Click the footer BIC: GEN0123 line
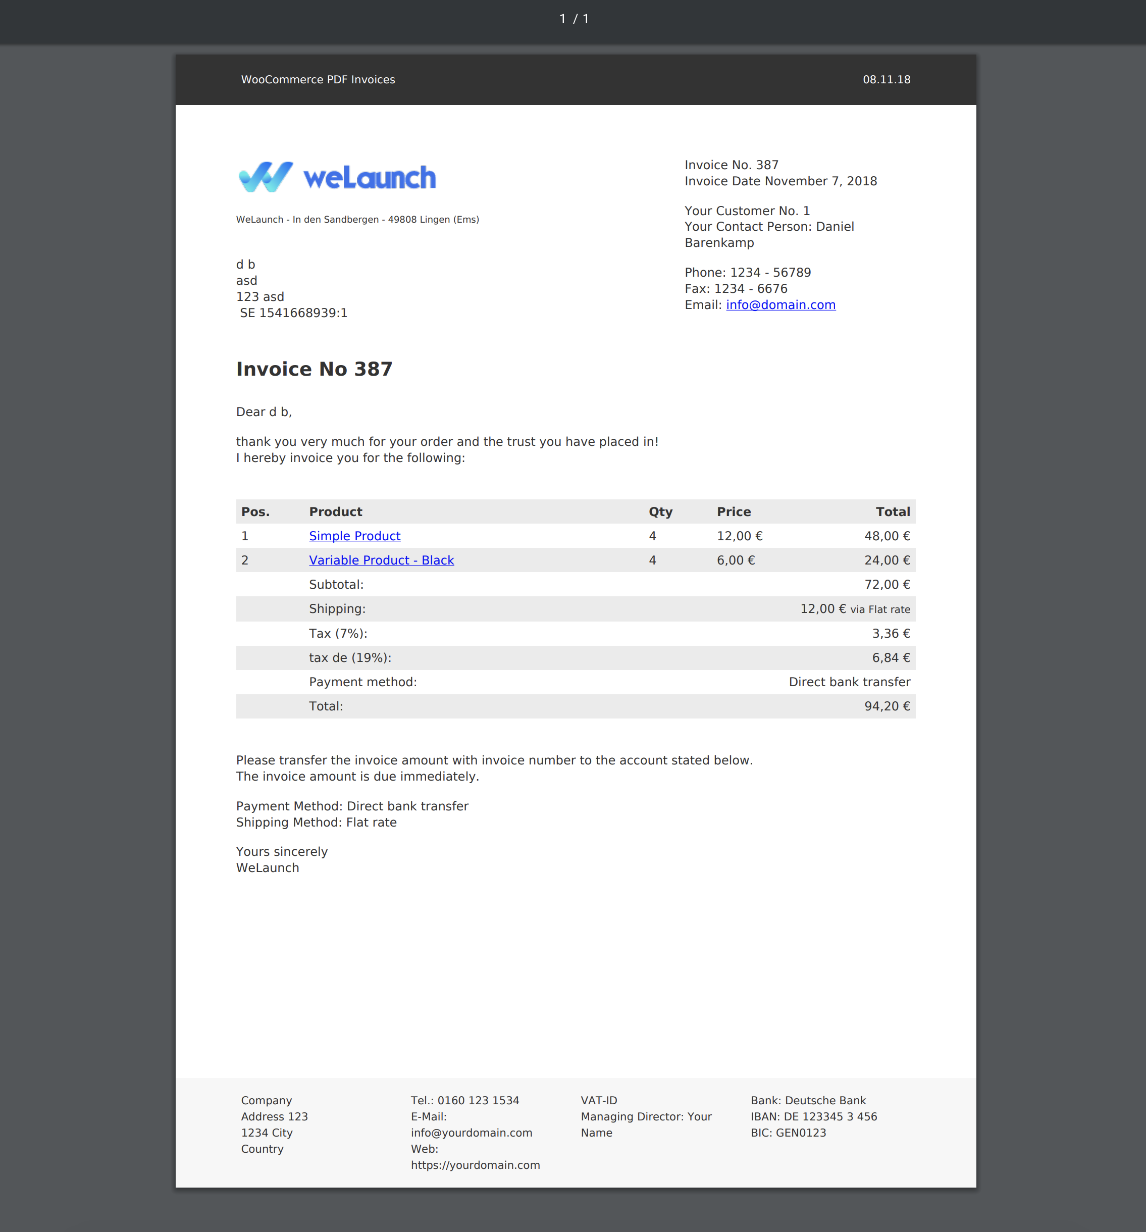The height and width of the screenshot is (1232, 1146). click(x=789, y=1133)
